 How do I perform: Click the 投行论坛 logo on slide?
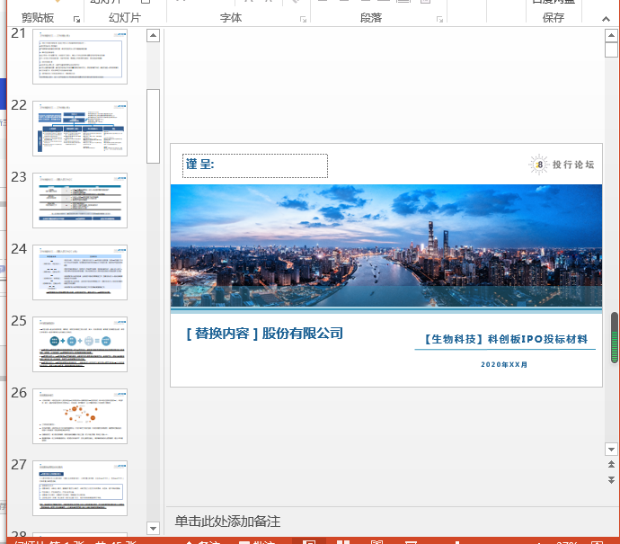[562, 165]
